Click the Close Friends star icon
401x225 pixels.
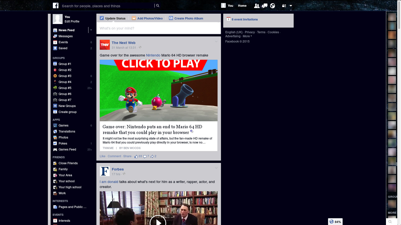coord(55,163)
